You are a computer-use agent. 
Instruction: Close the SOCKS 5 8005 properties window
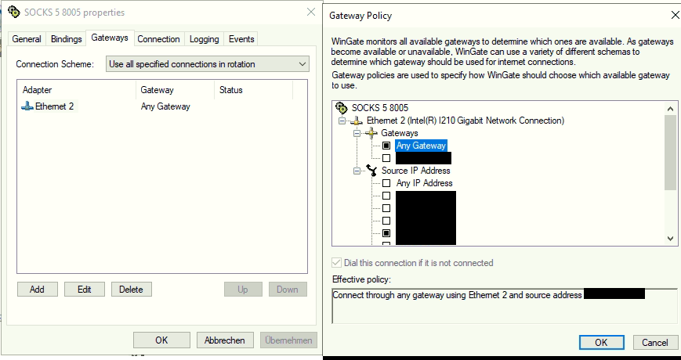[x=311, y=12]
